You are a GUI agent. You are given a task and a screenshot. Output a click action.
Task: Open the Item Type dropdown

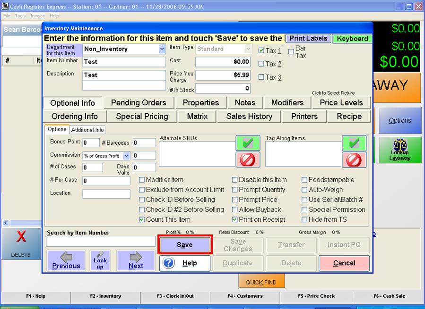point(248,49)
